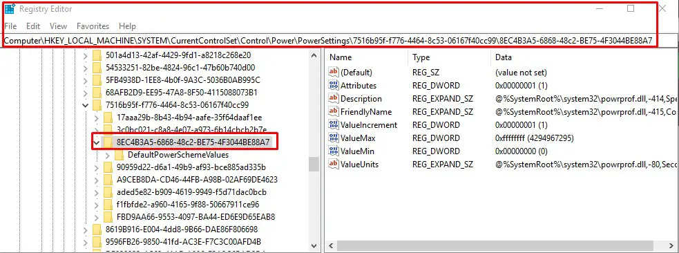Select the ValueUnits value name
The width and height of the screenshot is (679, 253).
(x=359, y=165)
